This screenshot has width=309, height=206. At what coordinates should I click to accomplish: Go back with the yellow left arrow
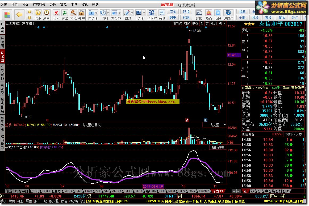coord(19,14)
